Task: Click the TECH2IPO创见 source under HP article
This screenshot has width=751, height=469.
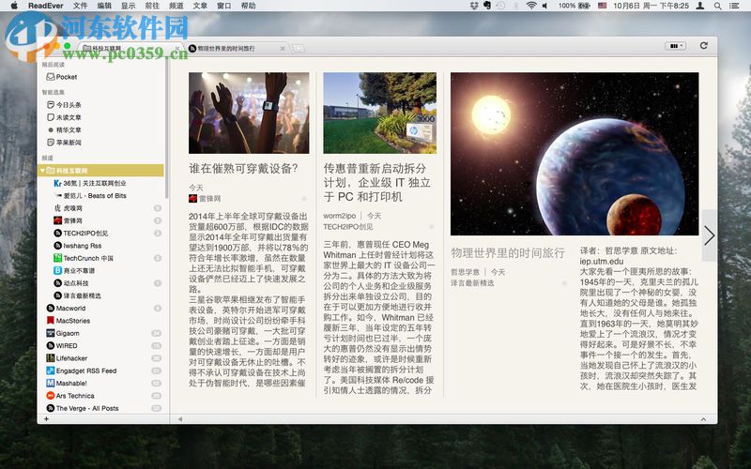Action: pyautogui.click(x=348, y=227)
